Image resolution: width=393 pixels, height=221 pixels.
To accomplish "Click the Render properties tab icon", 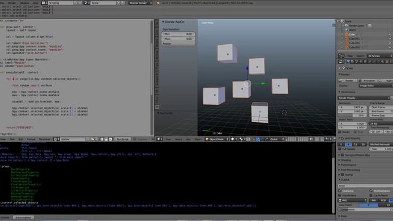I will point(348,61).
